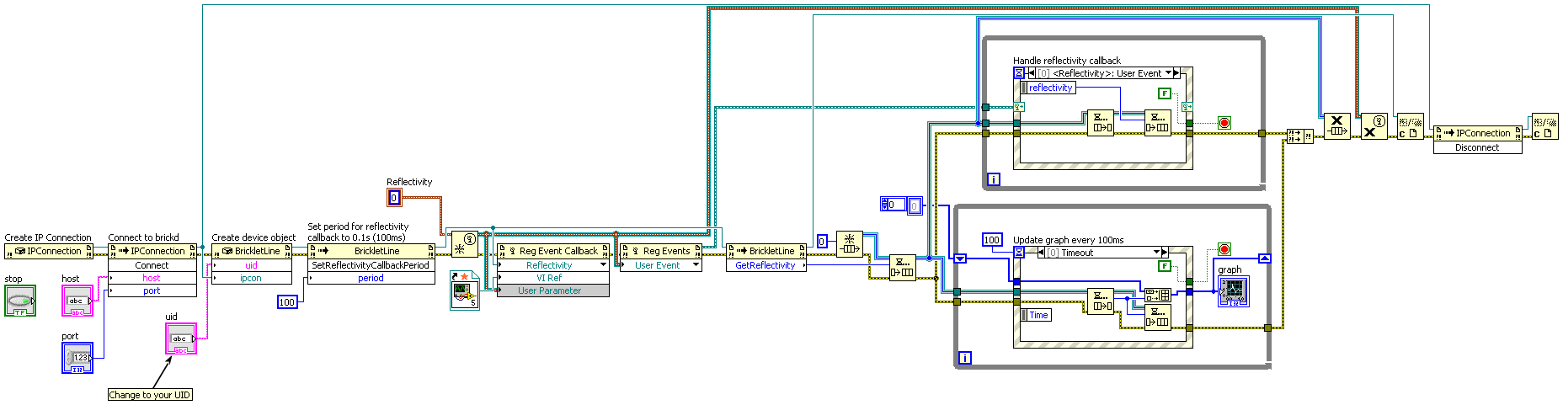The height and width of the screenshot is (405, 1563).
Task: Select the Create User Event node
Action: pos(465,244)
